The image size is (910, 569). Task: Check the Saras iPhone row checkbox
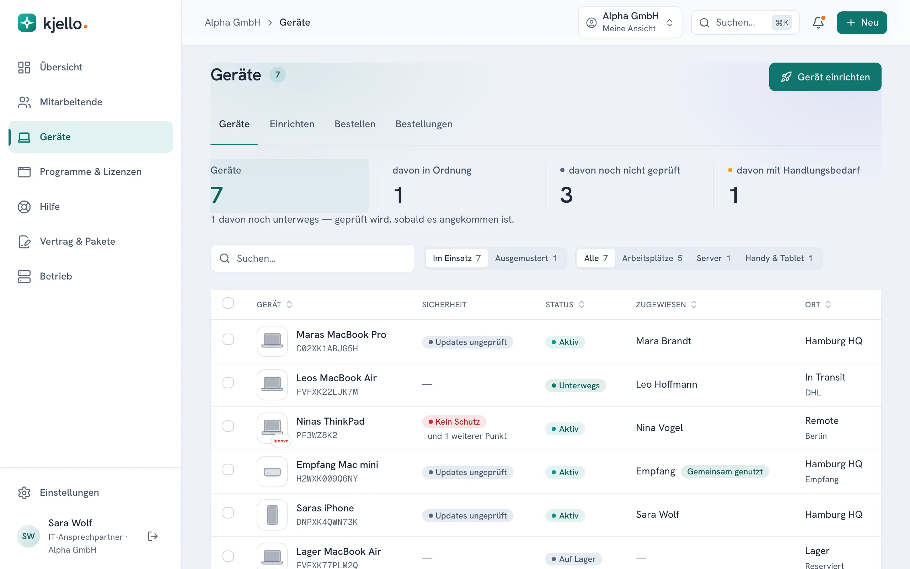(228, 512)
